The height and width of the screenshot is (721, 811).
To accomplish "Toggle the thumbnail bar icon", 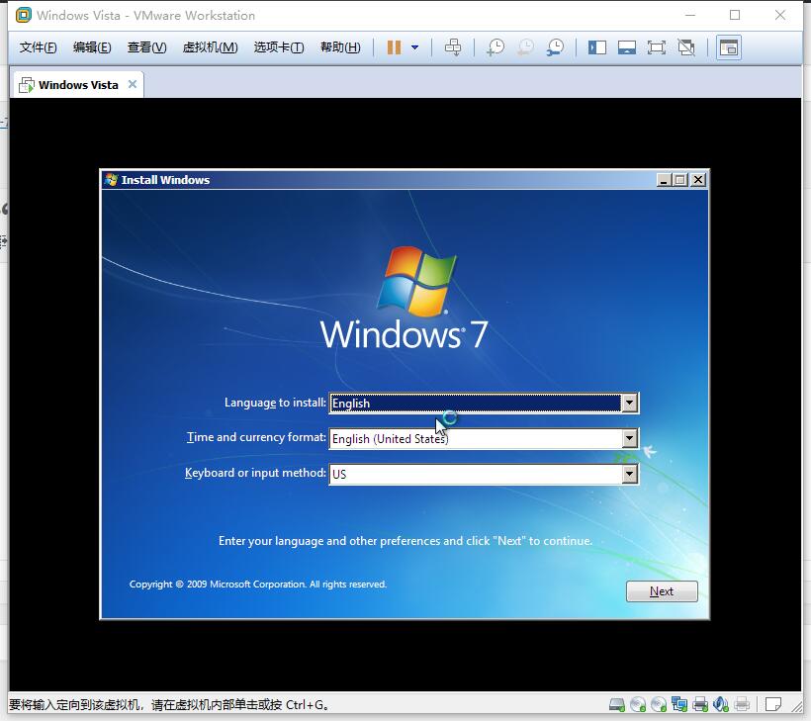I will pyautogui.click(x=627, y=47).
